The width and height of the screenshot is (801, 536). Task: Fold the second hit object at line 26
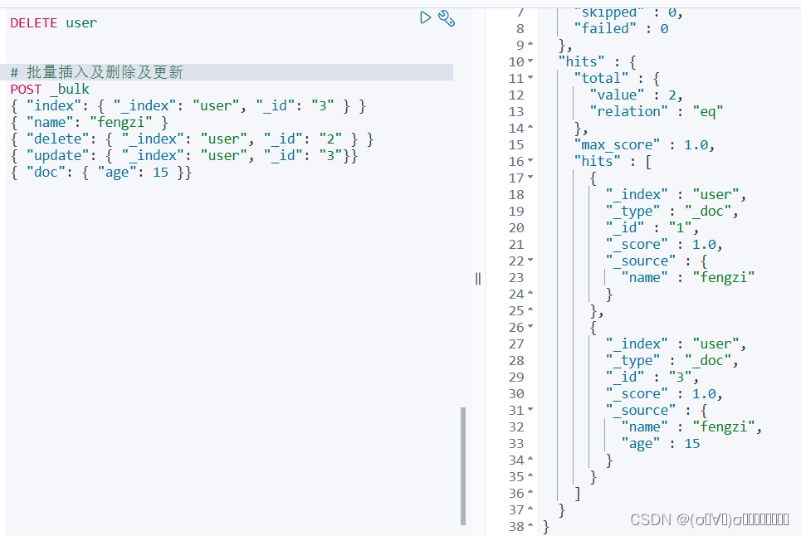530,327
